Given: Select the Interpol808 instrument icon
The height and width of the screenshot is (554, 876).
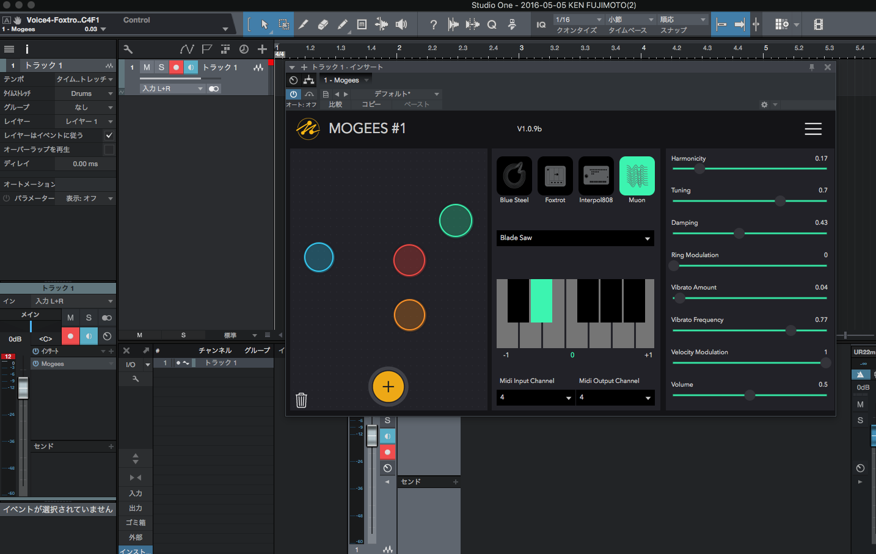Looking at the screenshot, I should [596, 176].
